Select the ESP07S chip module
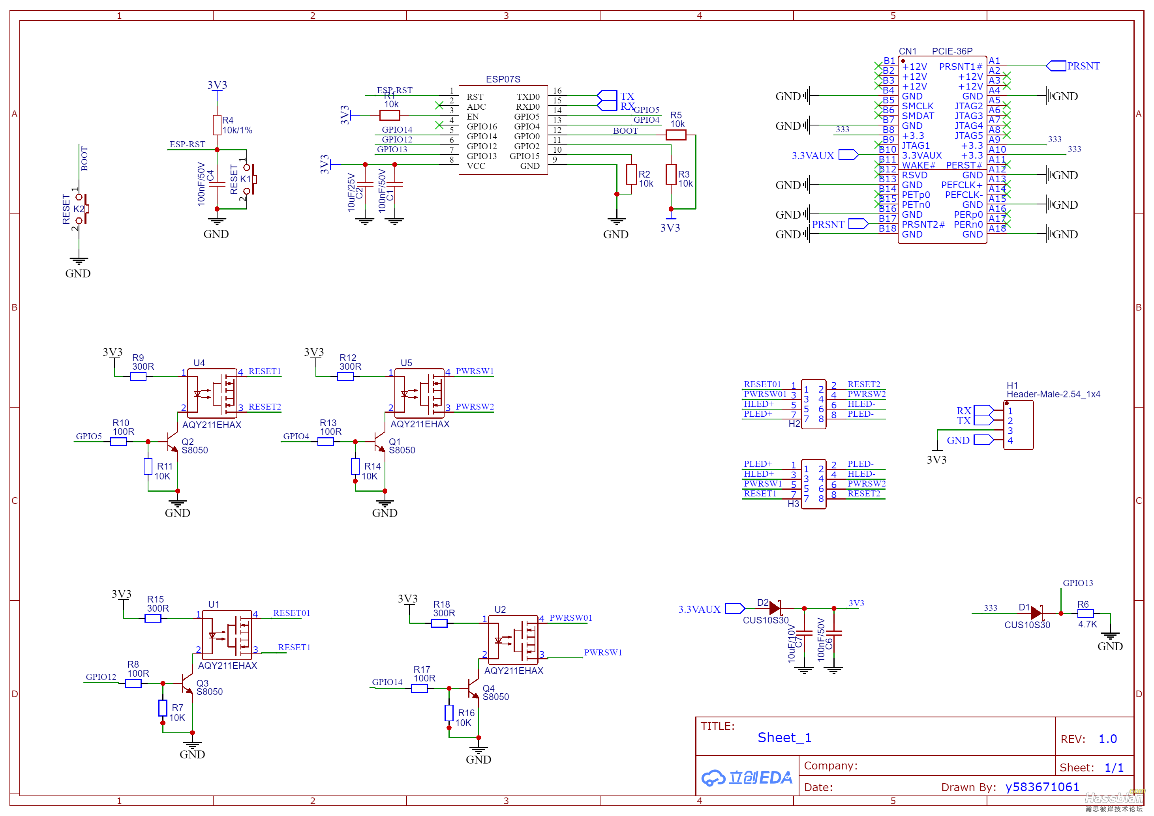Image resolution: width=1154 pixels, height=816 pixels. 503,130
